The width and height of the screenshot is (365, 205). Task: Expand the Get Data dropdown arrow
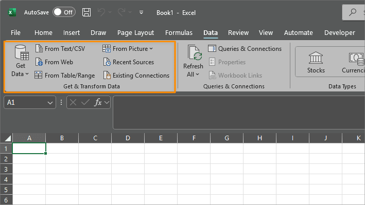[27, 74]
